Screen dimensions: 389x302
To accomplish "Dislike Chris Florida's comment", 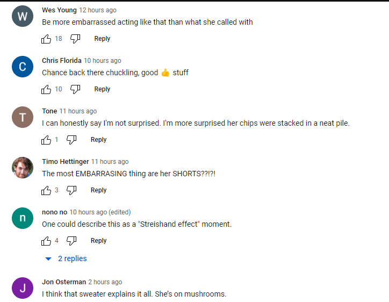I will click(75, 89).
